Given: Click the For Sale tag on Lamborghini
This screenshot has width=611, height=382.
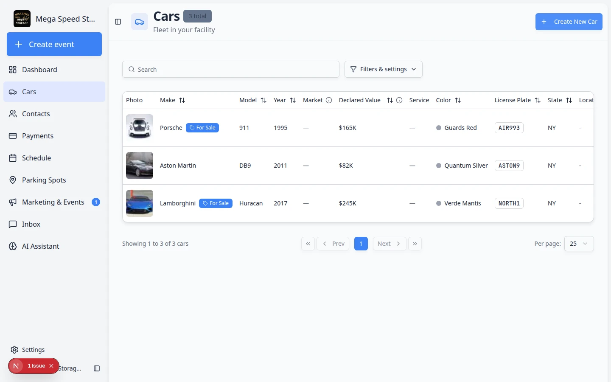Looking at the screenshot, I should (x=216, y=203).
